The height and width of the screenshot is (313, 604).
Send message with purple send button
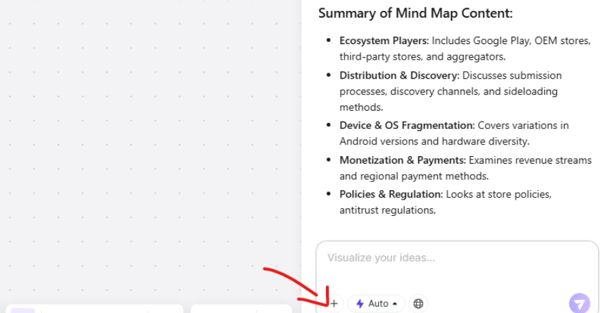tap(580, 303)
